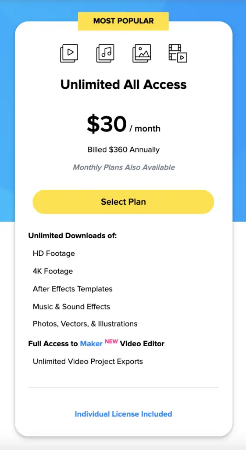The image size is (246, 450).
Task: Click the HD Footage list item
Action: tap(54, 254)
